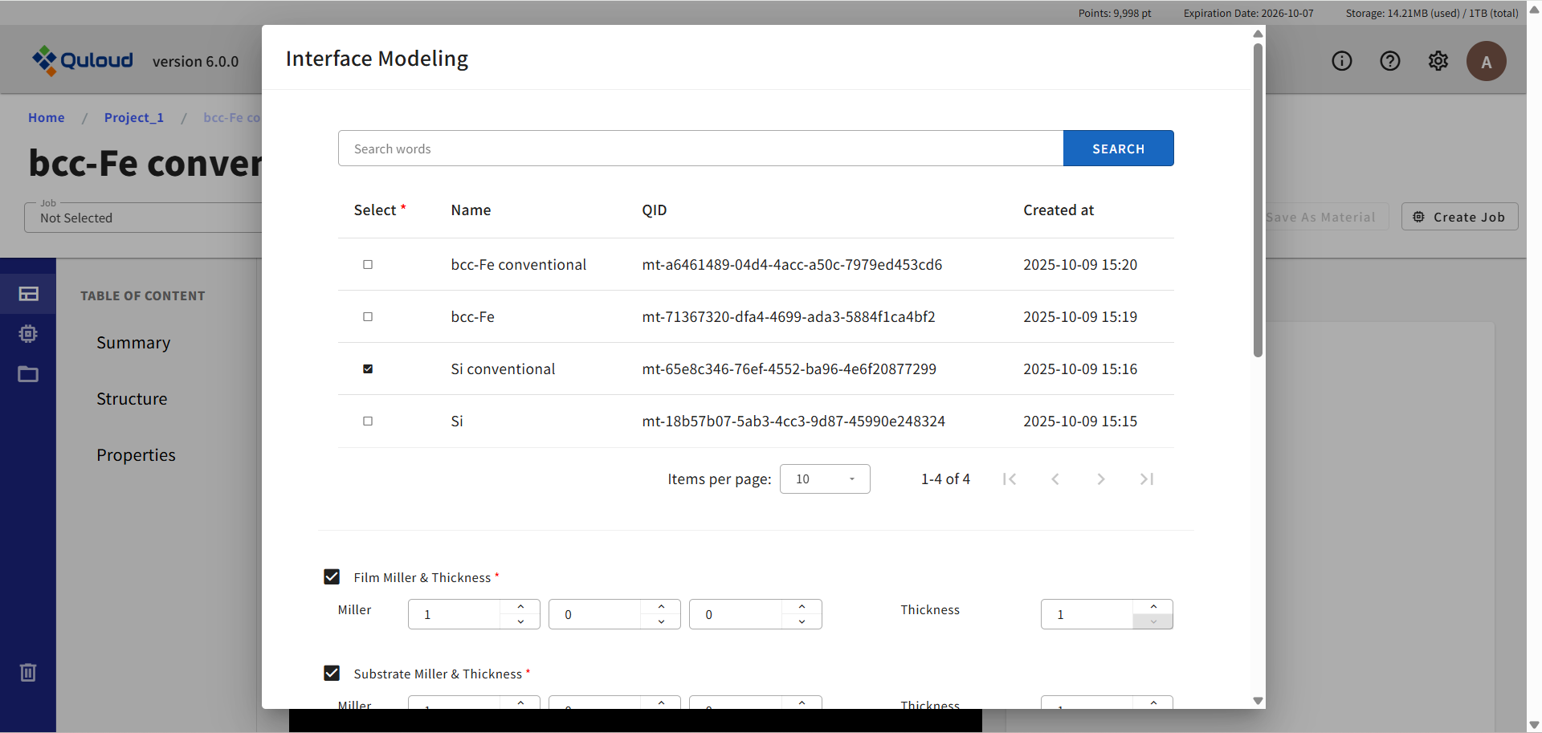This screenshot has width=1542, height=733.
Task: Toggle the Film Miller & Thickness checkbox
Action: (332, 577)
